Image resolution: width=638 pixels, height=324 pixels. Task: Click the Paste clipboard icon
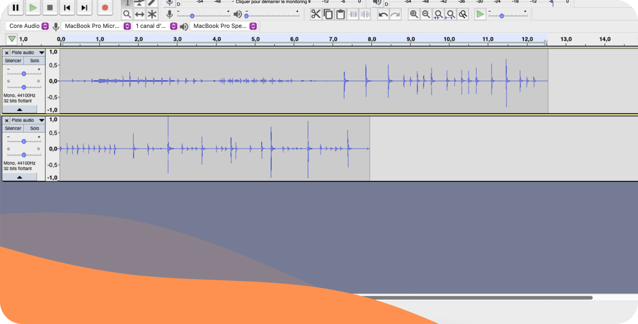pos(340,14)
